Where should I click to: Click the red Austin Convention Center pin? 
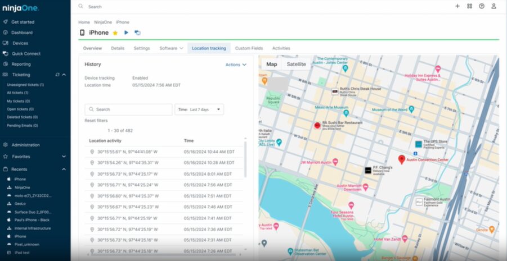(402, 159)
